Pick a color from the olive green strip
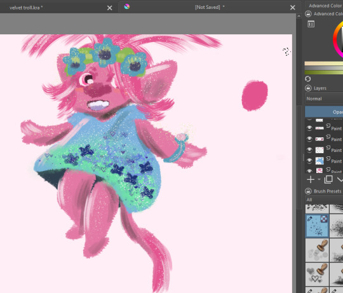 point(324,72)
